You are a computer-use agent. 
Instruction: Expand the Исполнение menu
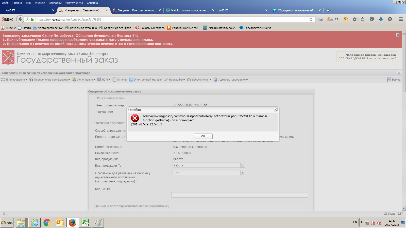(83, 80)
